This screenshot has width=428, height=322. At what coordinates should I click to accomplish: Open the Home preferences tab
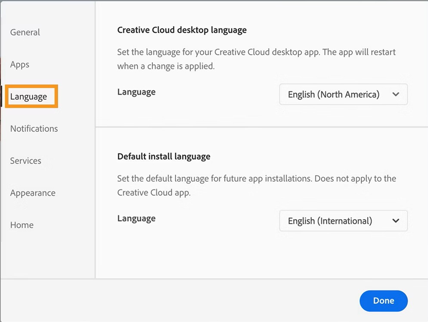22,225
